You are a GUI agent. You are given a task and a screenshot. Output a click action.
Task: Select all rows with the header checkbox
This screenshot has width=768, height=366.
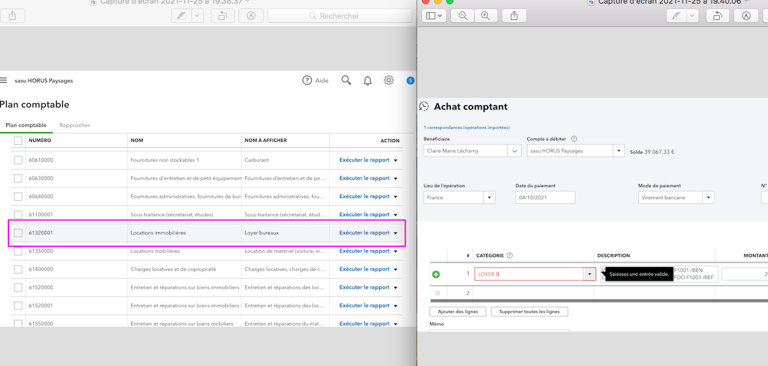tap(18, 140)
